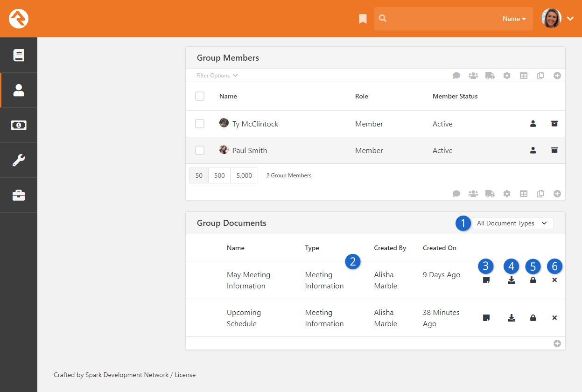582x392 pixels.
Task: Click Created On column header
Action: coord(440,248)
